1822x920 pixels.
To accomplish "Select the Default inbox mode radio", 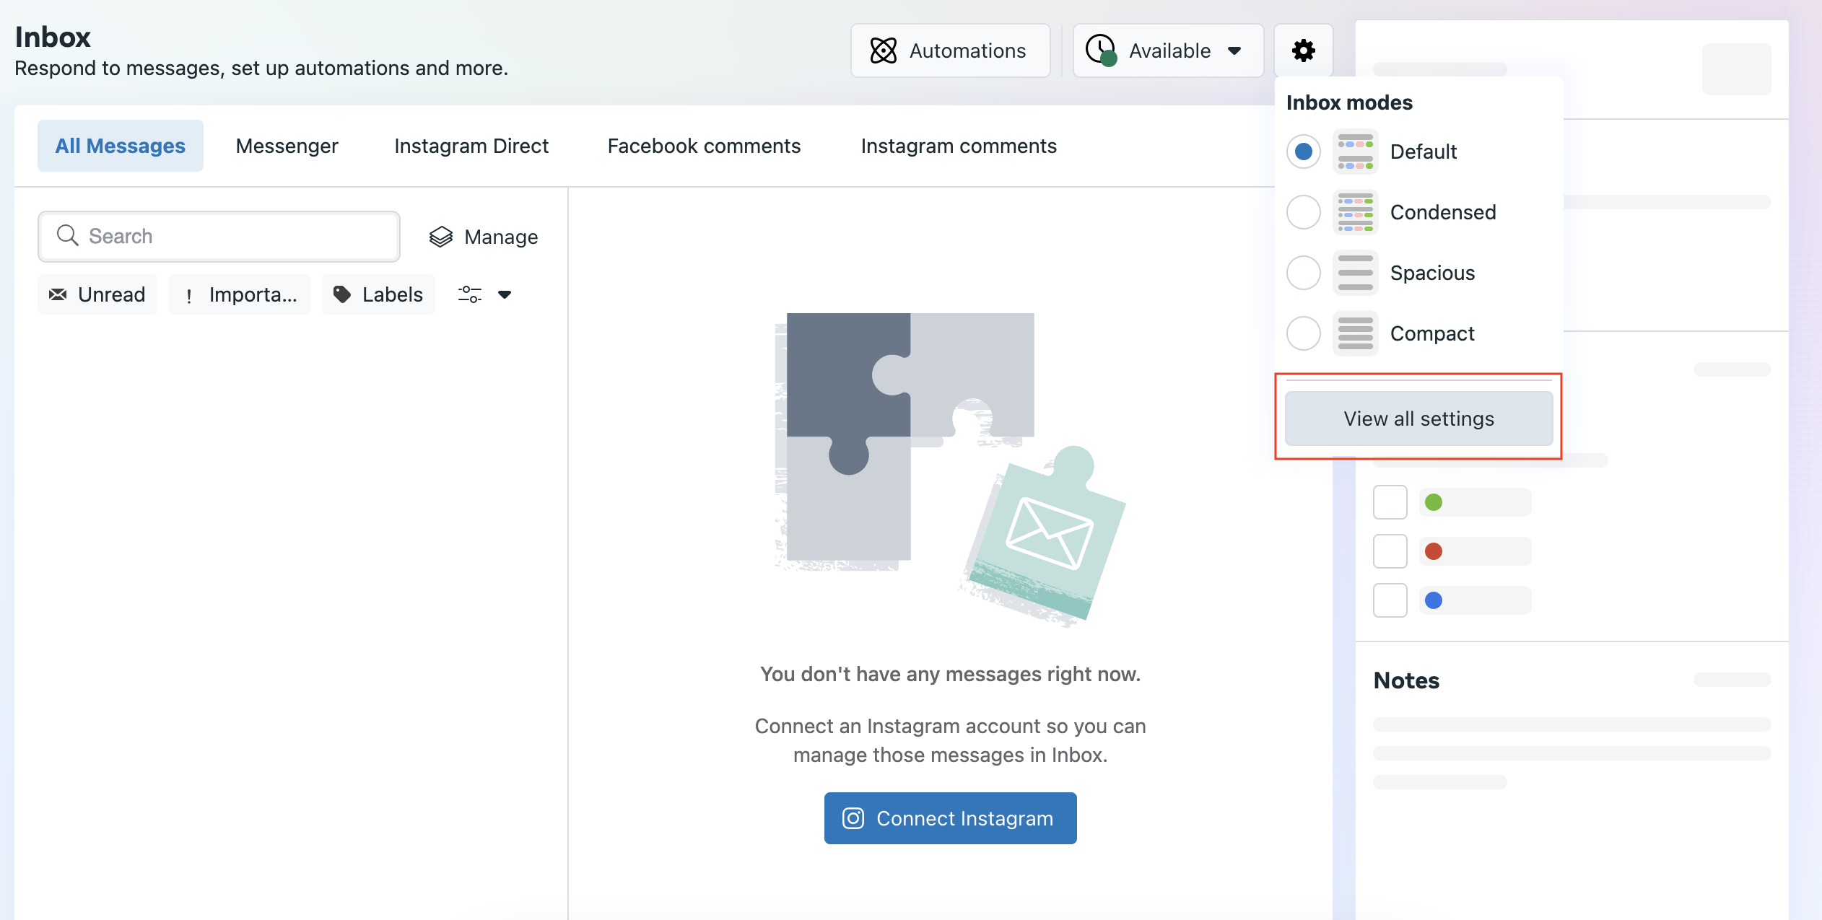I will (x=1304, y=152).
